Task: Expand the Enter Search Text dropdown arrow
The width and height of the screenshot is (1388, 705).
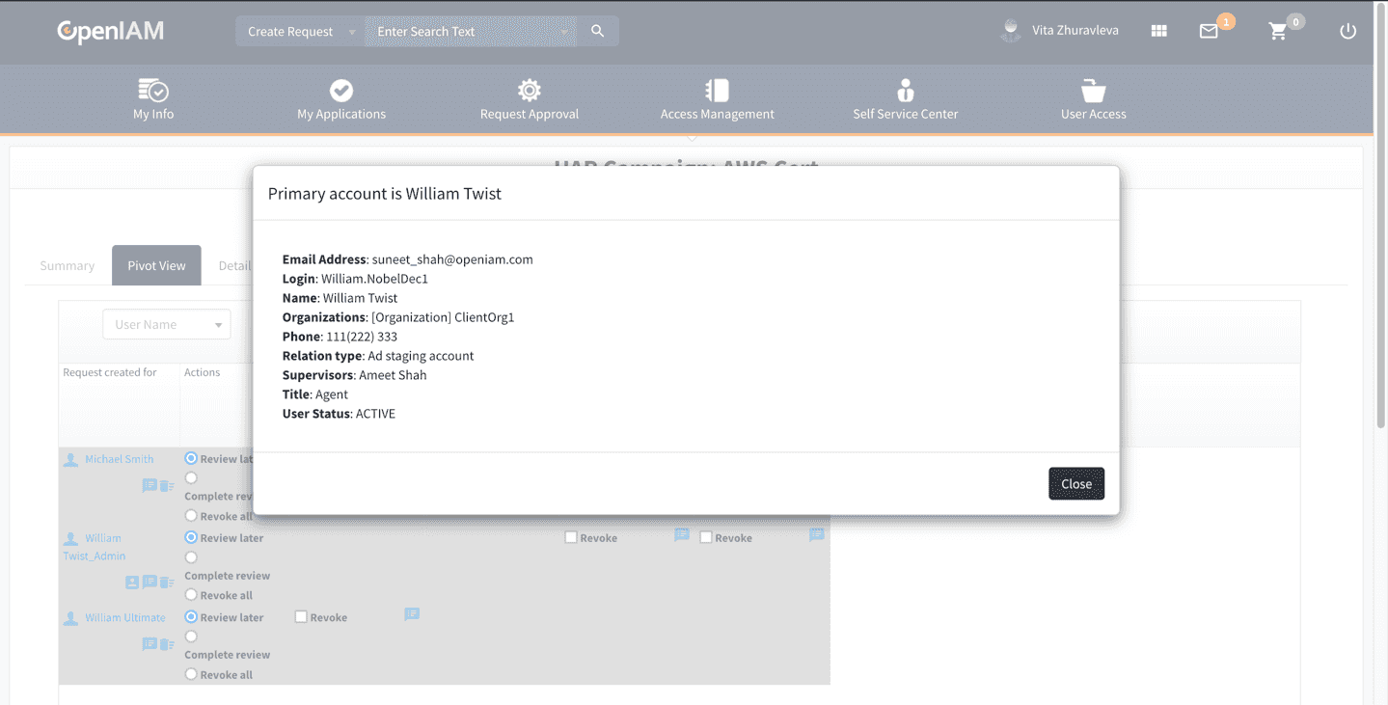Action: pos(564,32)
